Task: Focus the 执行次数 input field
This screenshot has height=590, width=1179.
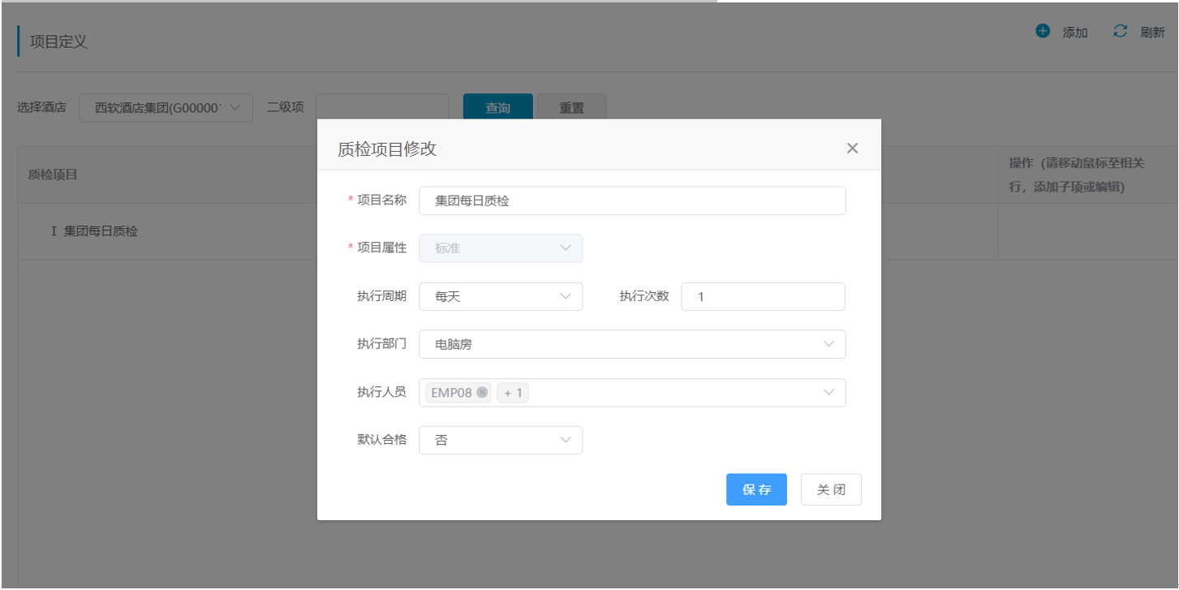Action: tap(763, 297)
